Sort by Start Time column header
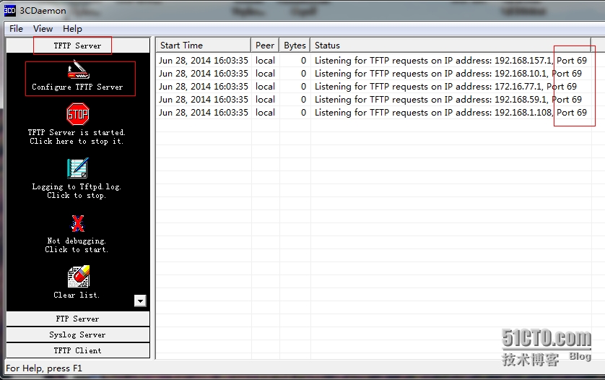Screen dimensions: 605x380 204,46
